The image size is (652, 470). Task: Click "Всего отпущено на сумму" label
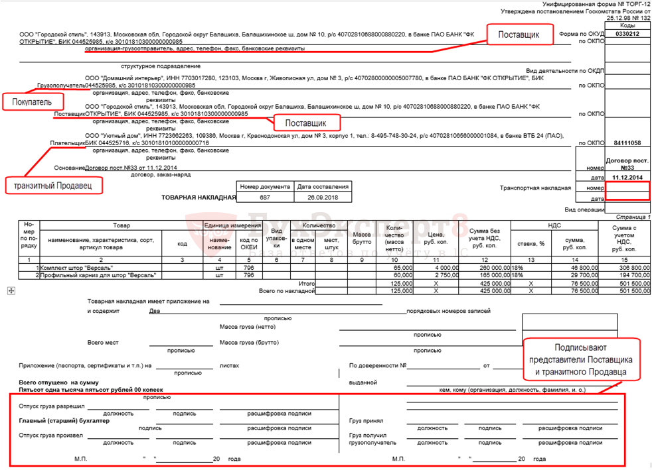(58, 382)
